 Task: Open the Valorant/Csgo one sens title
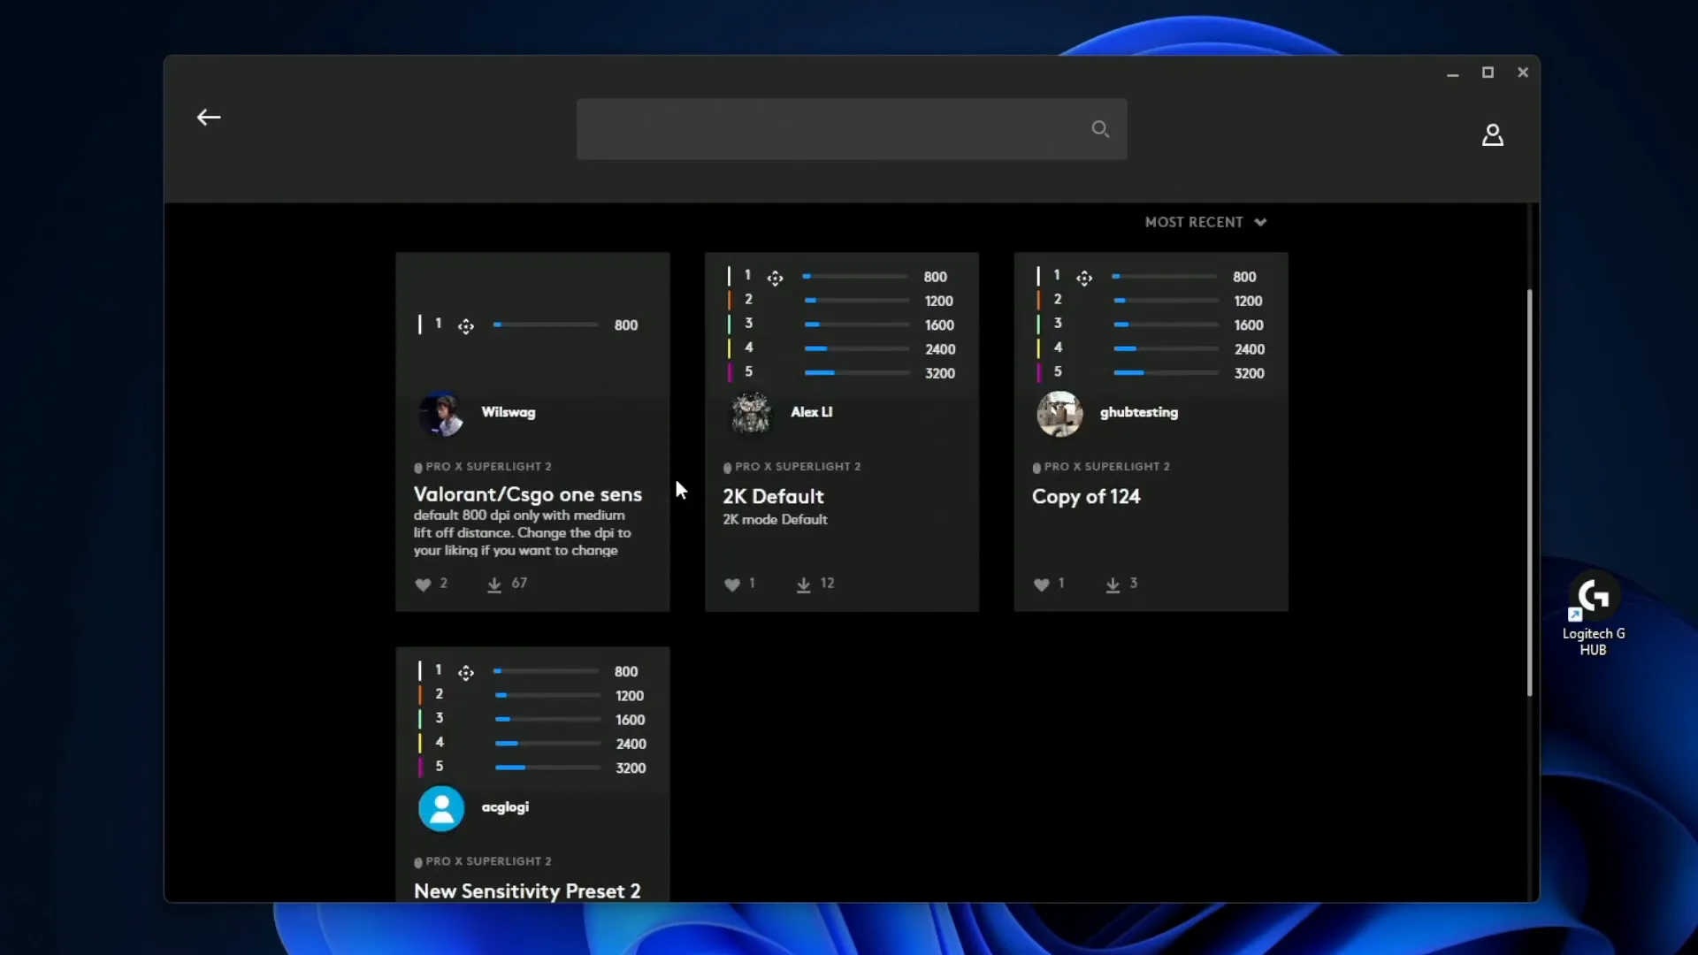527,494
